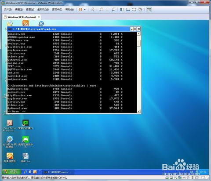
Task: Click the QyKernel.exe line with 50,144 K
Action: 65,60
